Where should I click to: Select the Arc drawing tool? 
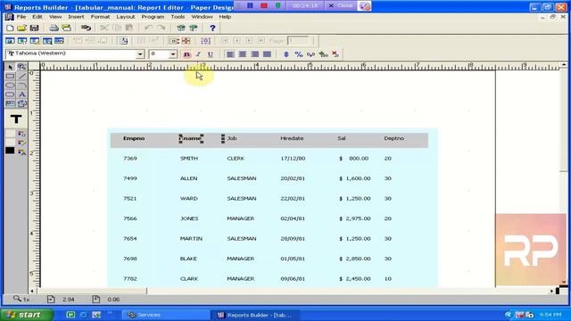pos(22,86)
